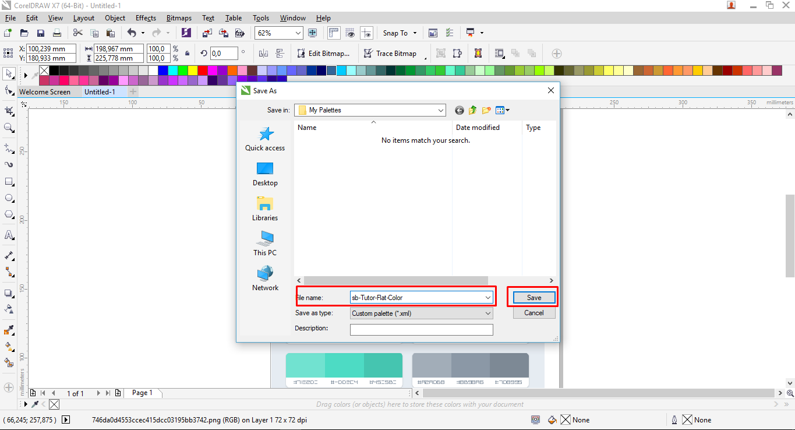Open the Bitmaps menu
Image resolution: width=795 pixels, height=430 pixels.
pyautogui.click(x=179, y=18)
